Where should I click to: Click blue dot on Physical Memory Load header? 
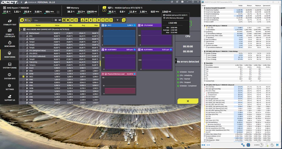pyautogui.click(x=134, y=74)
